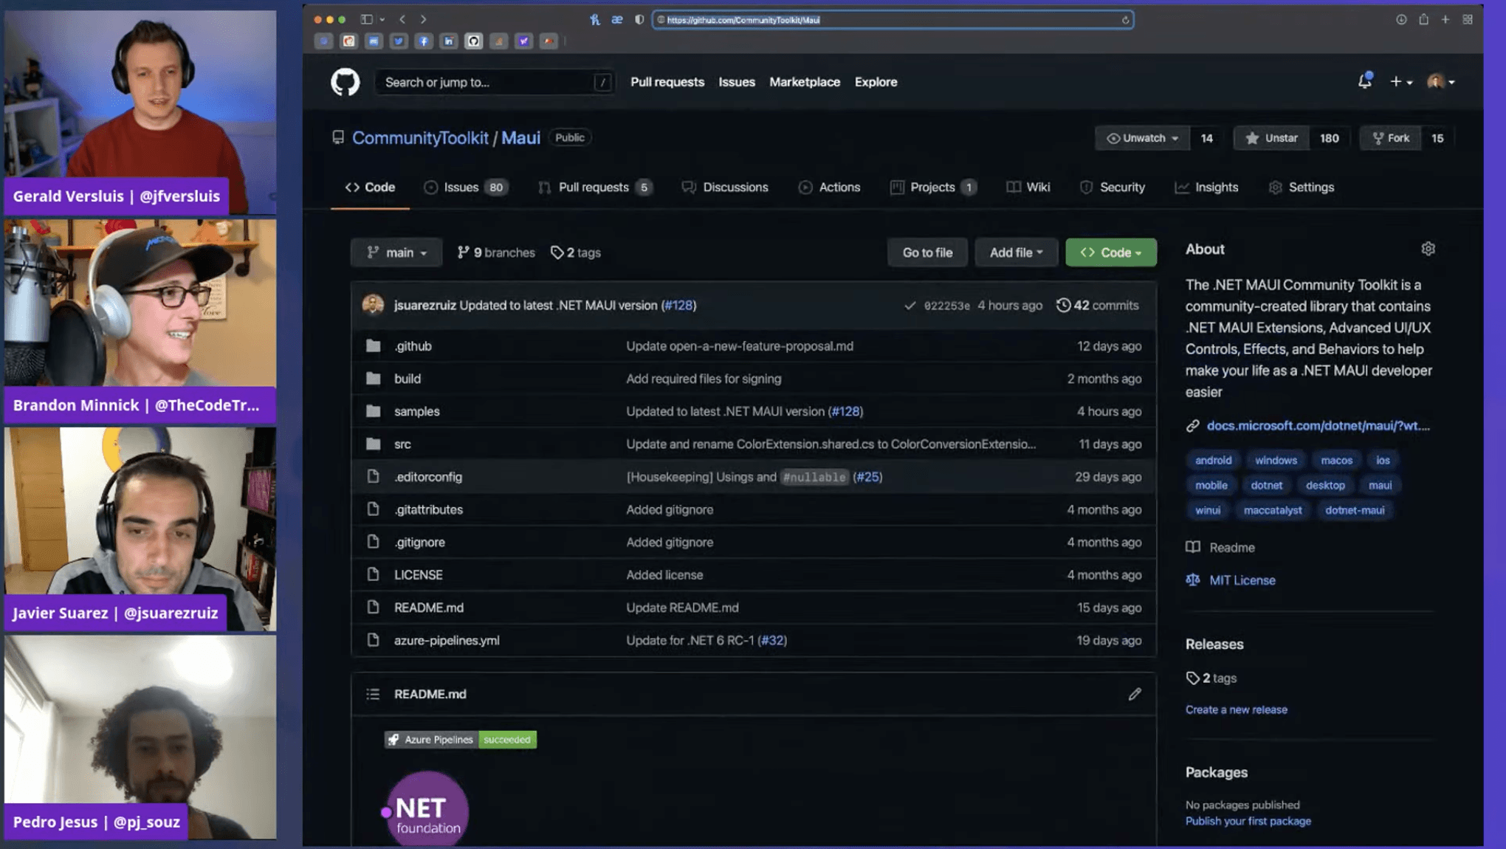The width and height of the screenshot is (1506, 849).
Task: Reload the page from the address bar
Action: tap(1125, 20)
